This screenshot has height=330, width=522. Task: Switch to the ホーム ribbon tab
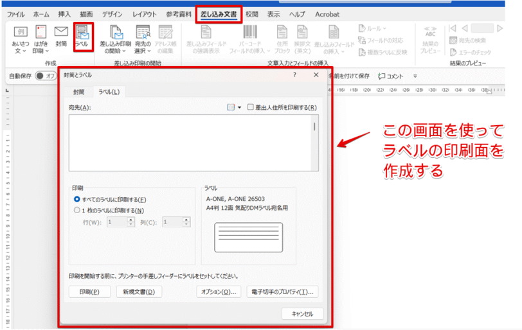pyautogui.click(x=41, y=14)
